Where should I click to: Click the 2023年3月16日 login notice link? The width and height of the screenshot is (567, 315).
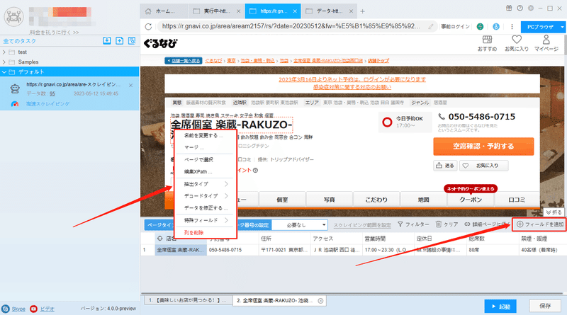point(352,79)
